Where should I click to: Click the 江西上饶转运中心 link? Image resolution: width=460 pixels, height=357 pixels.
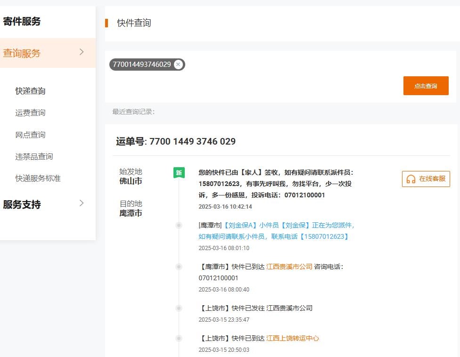(x=292, y=338)
